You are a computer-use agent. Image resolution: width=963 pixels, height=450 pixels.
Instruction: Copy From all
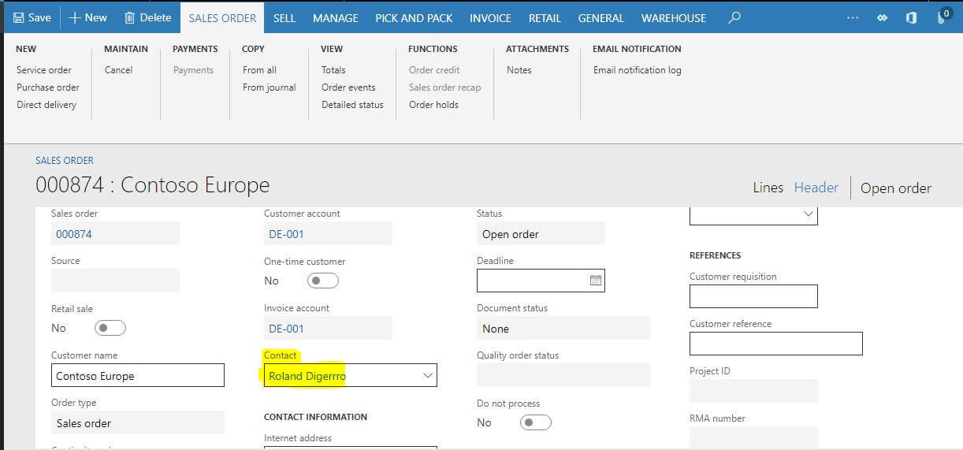pyautogui.click(x=259, y=70)
